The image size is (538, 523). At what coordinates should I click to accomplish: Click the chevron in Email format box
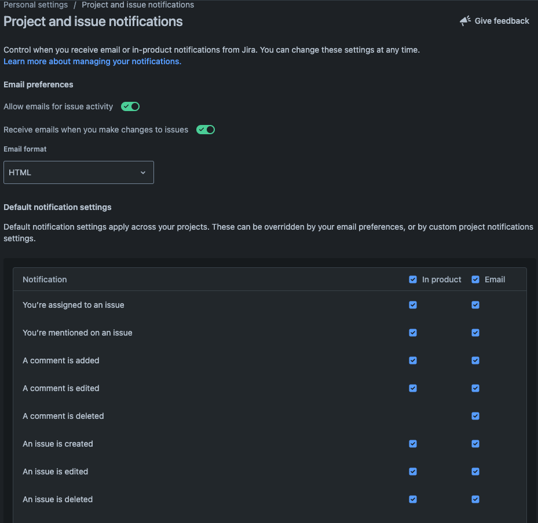(x=143, y=172)
